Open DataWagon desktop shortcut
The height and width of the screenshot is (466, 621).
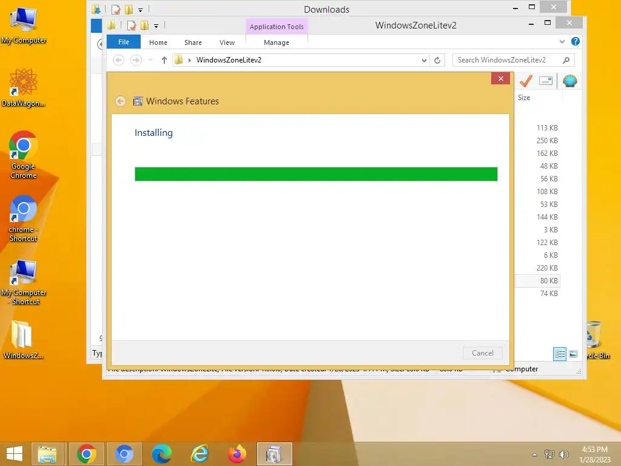24,87
